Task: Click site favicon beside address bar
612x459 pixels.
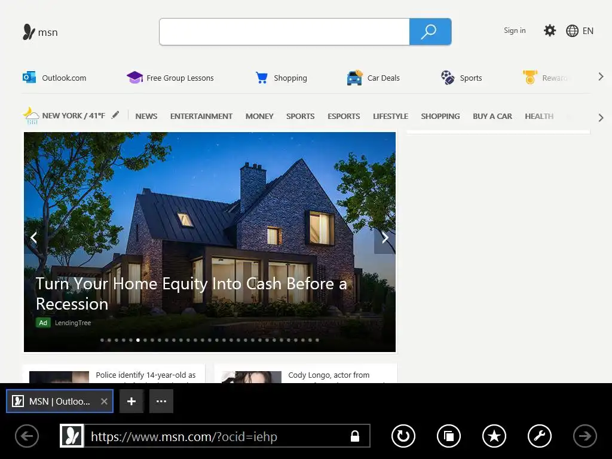Action: click(x=72, y=436)
